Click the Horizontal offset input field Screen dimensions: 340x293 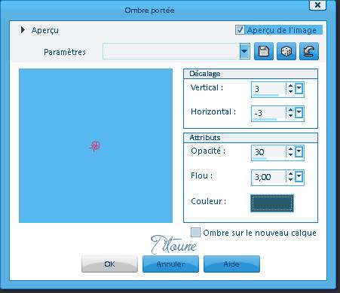268,114
